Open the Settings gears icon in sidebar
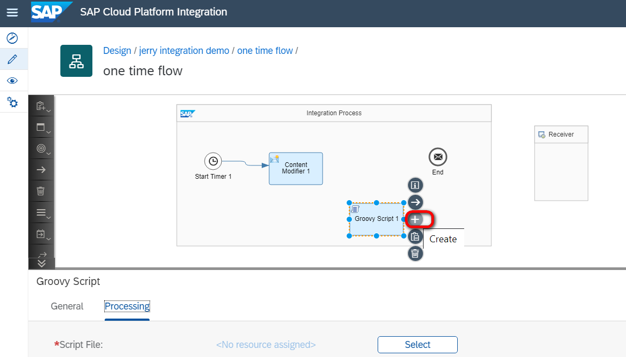This screenshot has height=357, width=626. coord(12,102)
